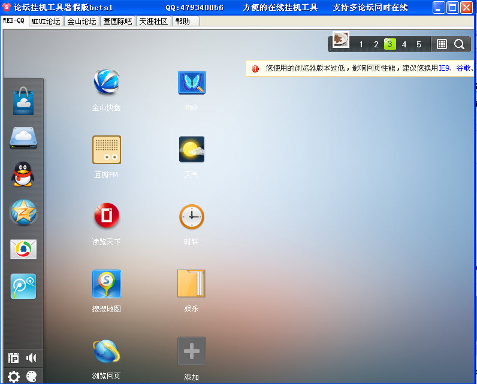Image resolution: width=477 pixels, height=384 pixels.
Task: Open the 帮助 tab
Action: [x=186, y=22]
